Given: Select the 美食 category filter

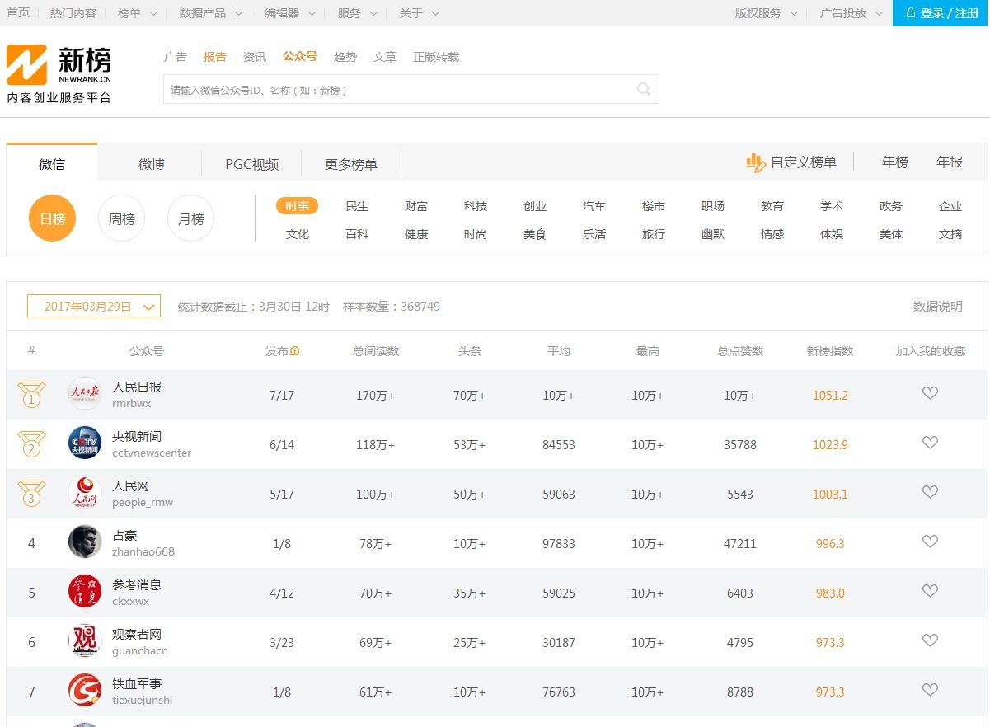Looking at the screenshot, I should [535, 234].
